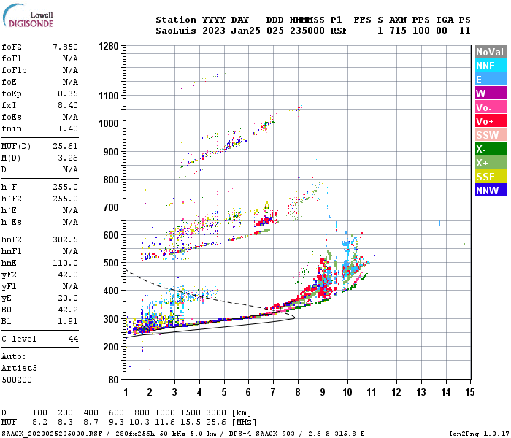Click the 1000 km axis label
Image resolution: width=511 pixels, height=438 pixels.
pyautogui.click(x=109, y=123)
